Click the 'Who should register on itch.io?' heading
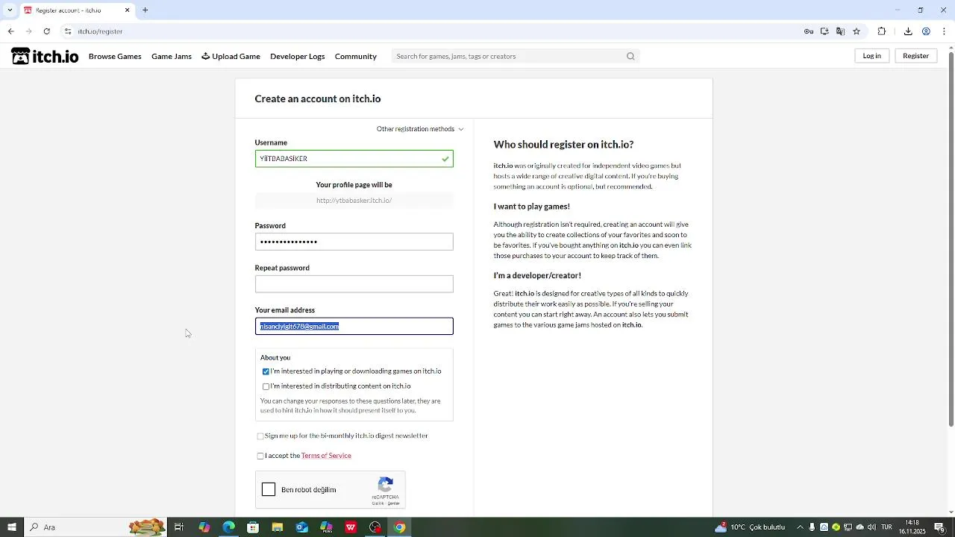955x537 pixels. tap(563, 145)
